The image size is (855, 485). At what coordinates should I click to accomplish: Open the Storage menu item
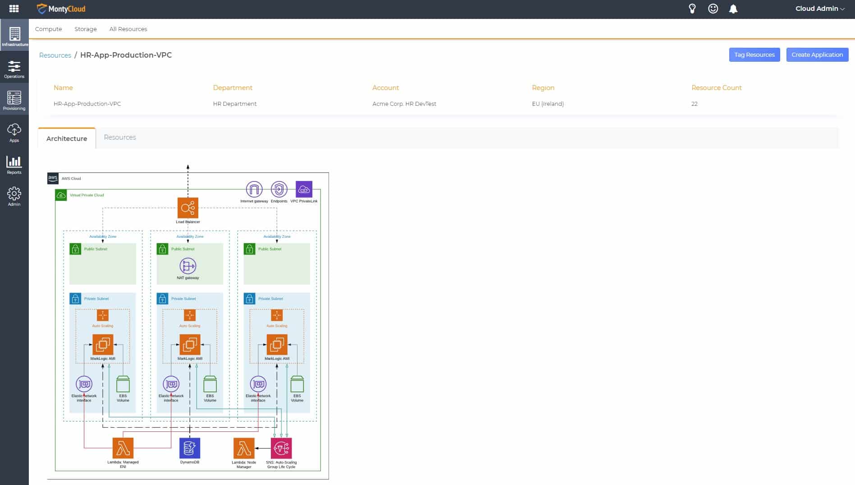tap(86, 29)
